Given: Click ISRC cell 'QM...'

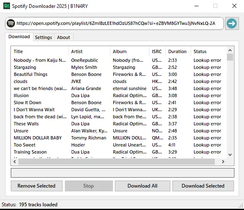Looking at the screenshot, I should pos(157,138).
